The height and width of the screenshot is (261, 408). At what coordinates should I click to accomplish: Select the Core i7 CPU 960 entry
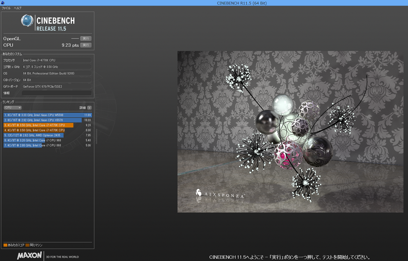click(47, 140)
